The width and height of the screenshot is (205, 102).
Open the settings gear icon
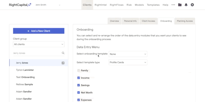[192, 5]
